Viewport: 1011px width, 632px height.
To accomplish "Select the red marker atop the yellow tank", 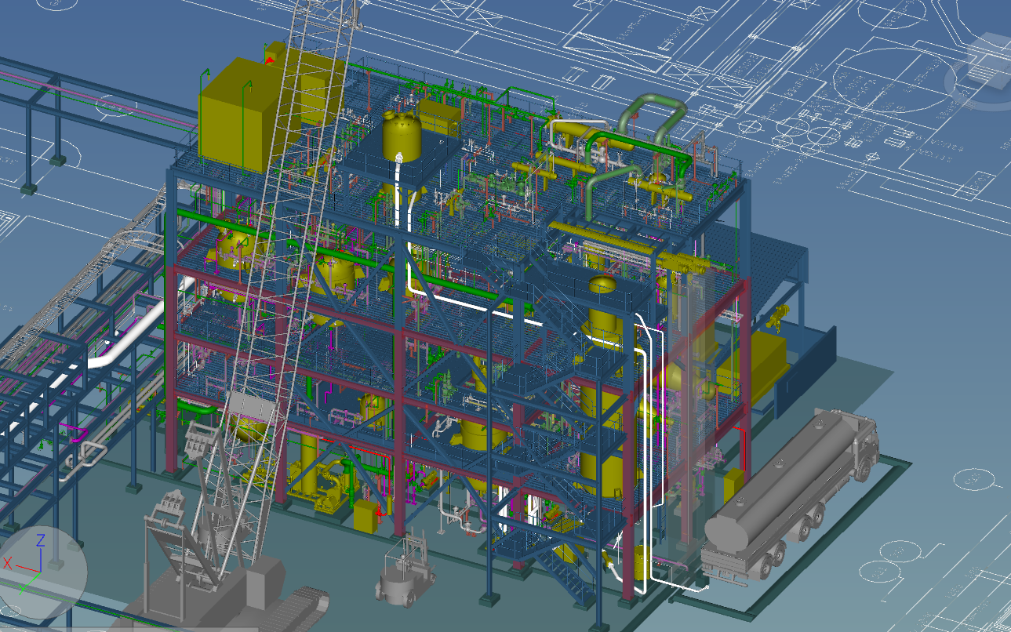I will coord(271,57).
